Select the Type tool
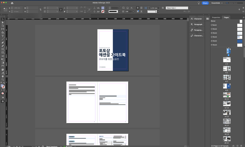This screenshot has height=147, width=245. coord(3,36)
